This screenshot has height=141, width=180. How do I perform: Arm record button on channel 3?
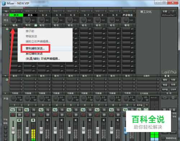pyautogui.click(x=41, y=115)
